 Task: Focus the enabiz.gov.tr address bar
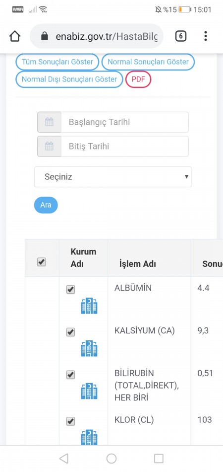[x=97, y=36]
